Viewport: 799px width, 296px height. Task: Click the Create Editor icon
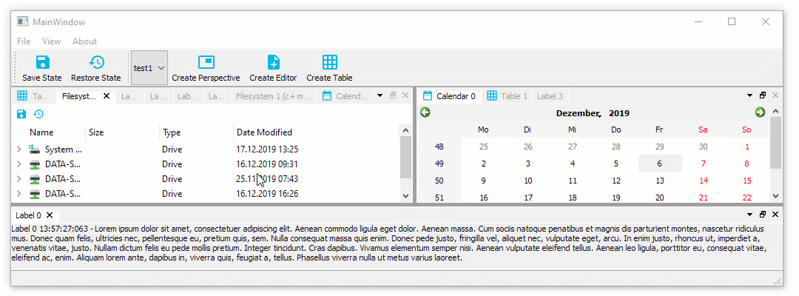pos(273,63)
